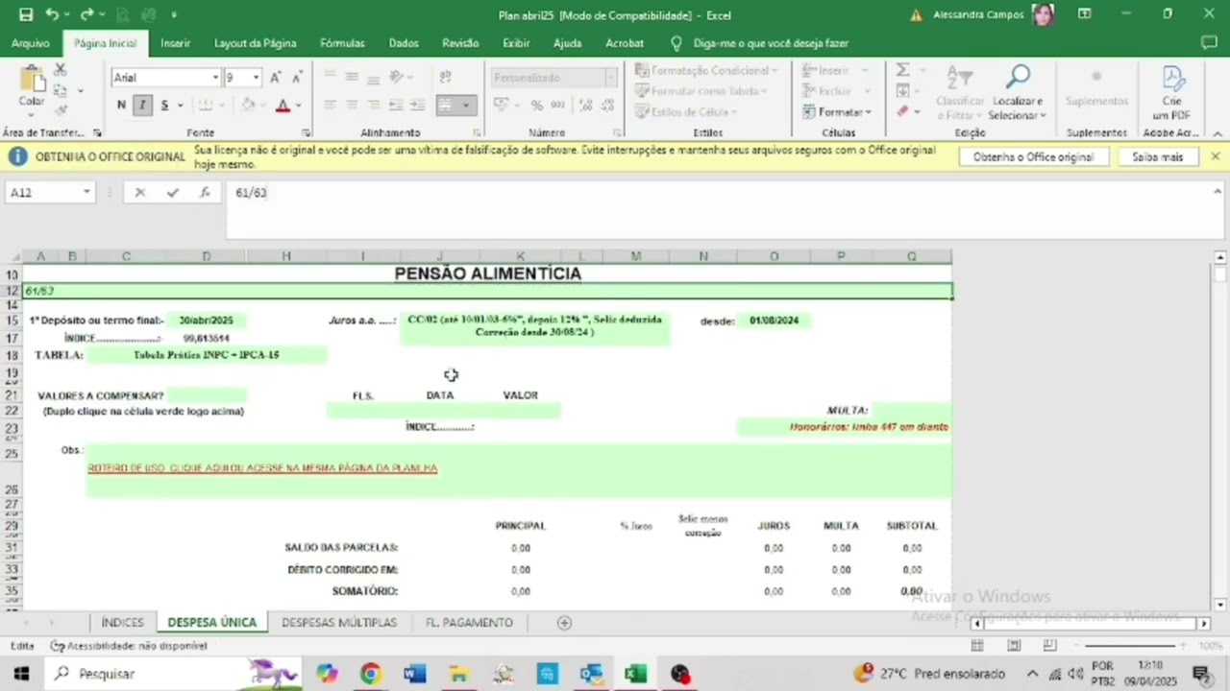1230x691 pixels.
Task: Click the Clear eraser icon
Action: 902,111
